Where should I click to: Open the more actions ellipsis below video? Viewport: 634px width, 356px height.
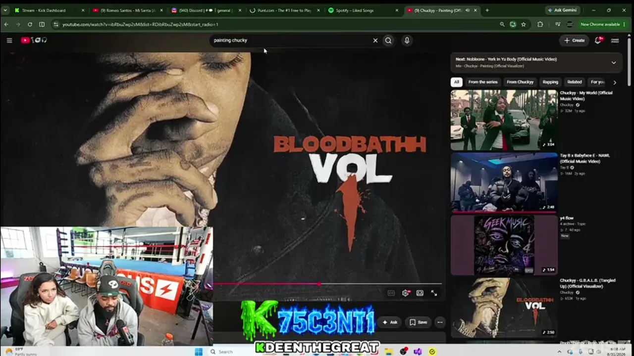(x=440, y=322)
